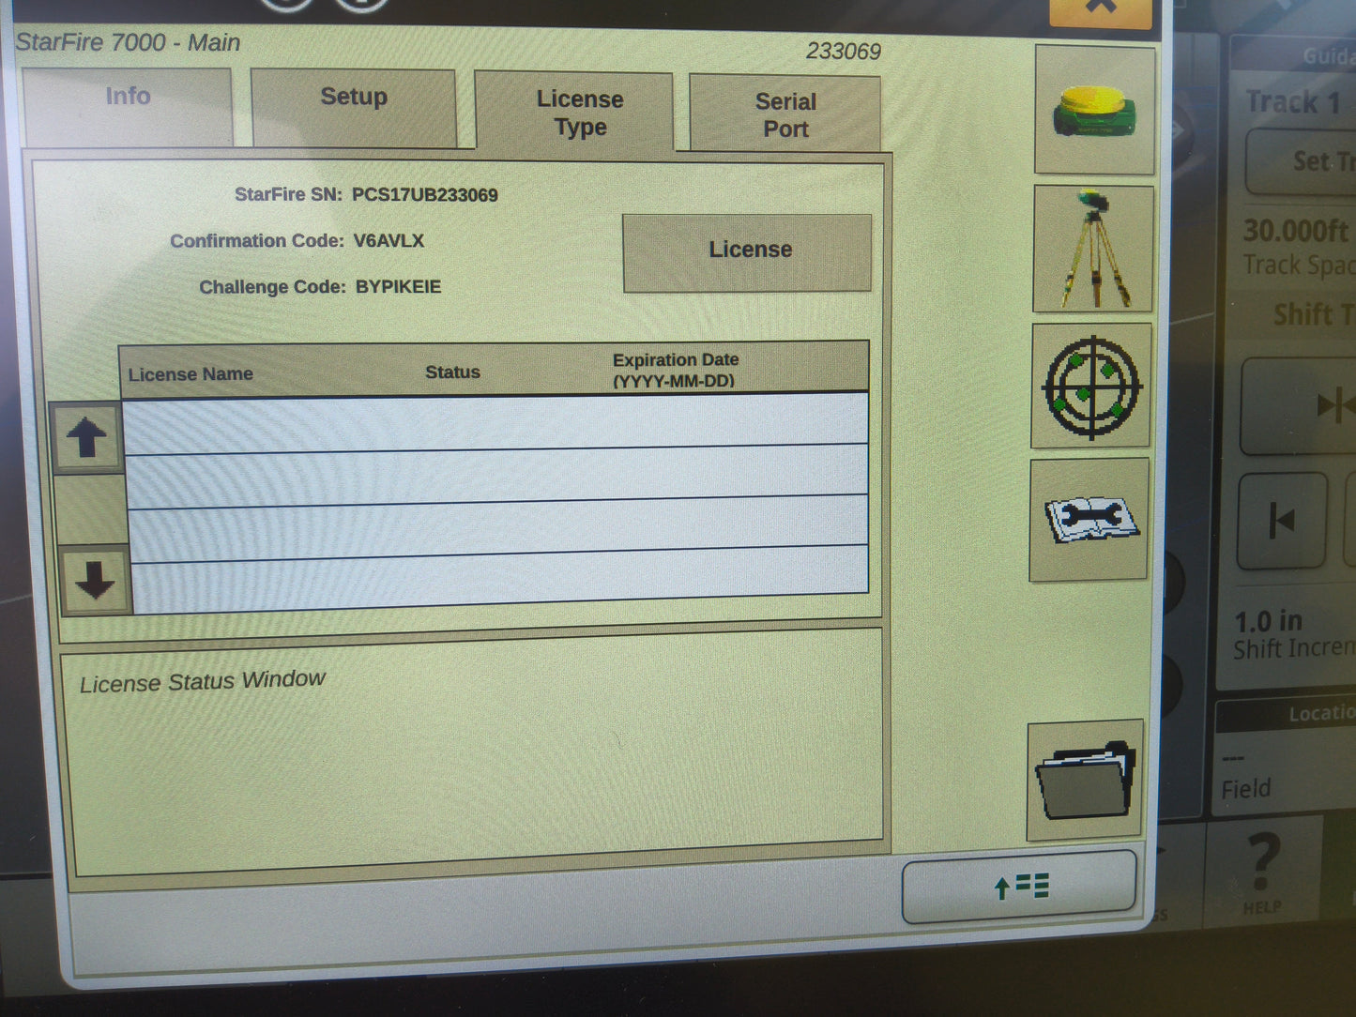This screenshot has height=1017, width=1356.
Task: Click the Challenge Code BYPIKEIE
Action: (x=398, y=287)
